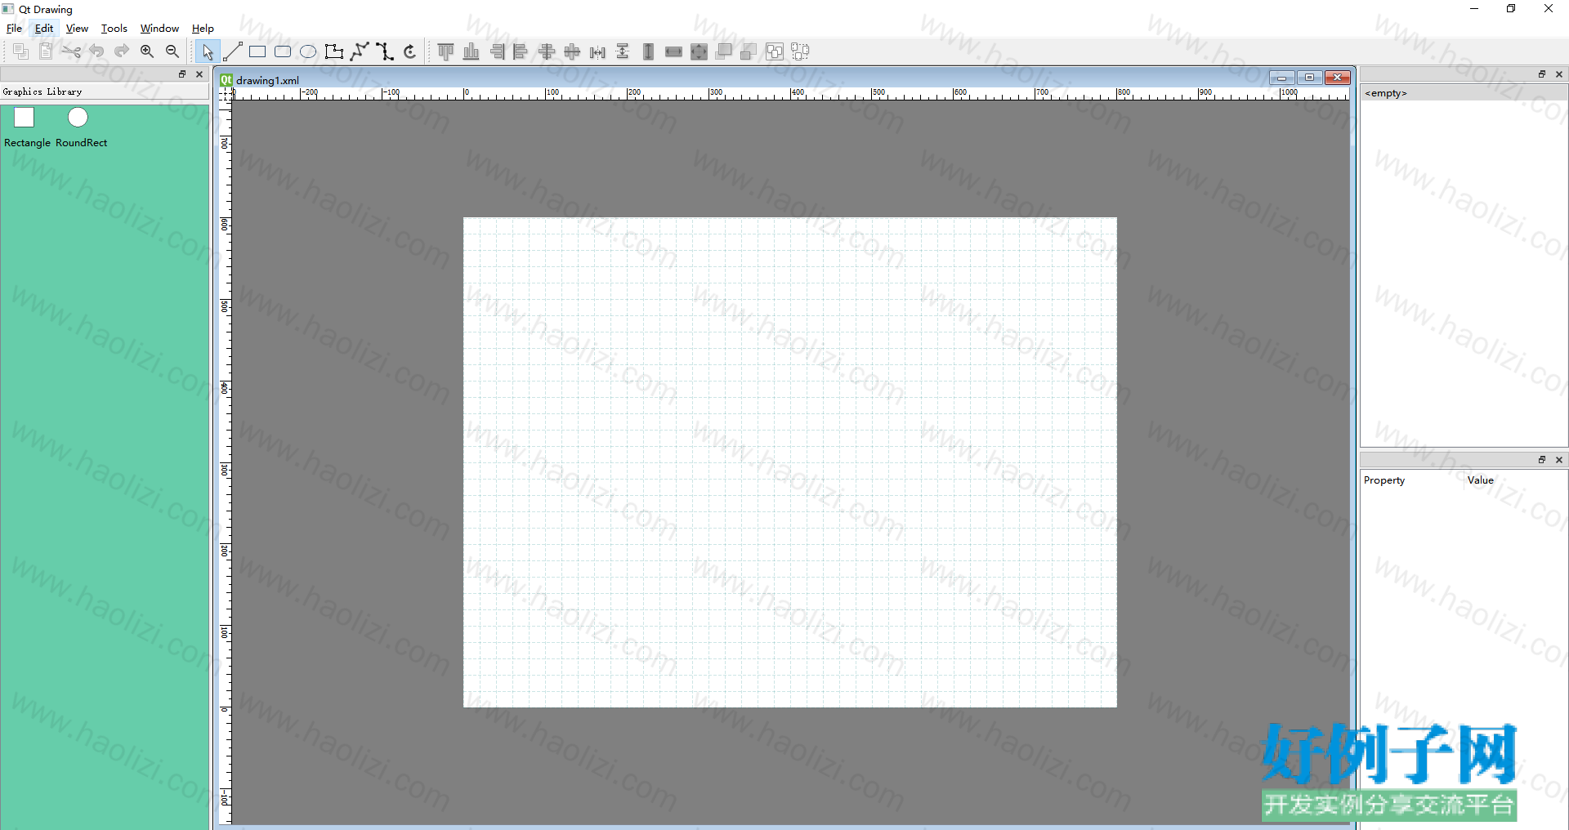The width and height of the screenshot is (1569, 830).
Task: Open the File menu
Action: click(x=15, y=28)
